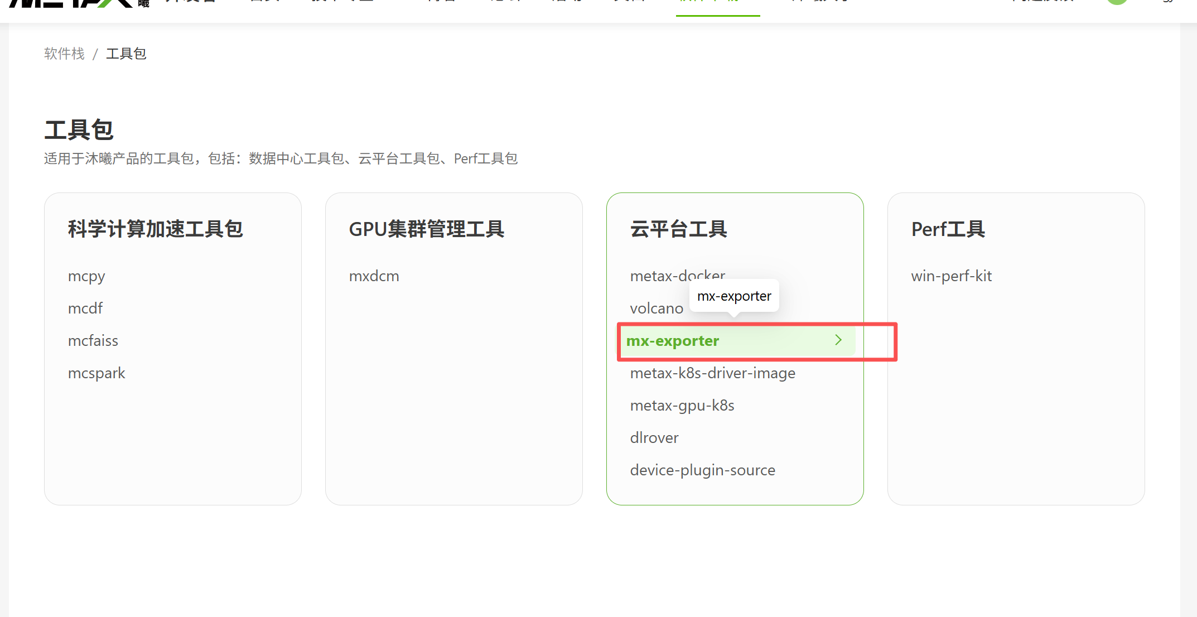Click the green user avatar circle
Viewport: 1197px width, 617px height.
[x=1117, y=2]
